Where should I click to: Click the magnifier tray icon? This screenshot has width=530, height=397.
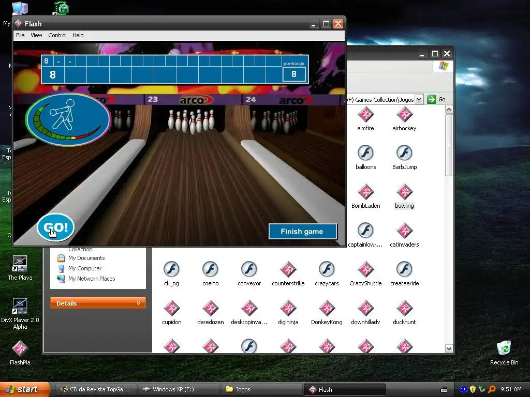coord(492,389)
